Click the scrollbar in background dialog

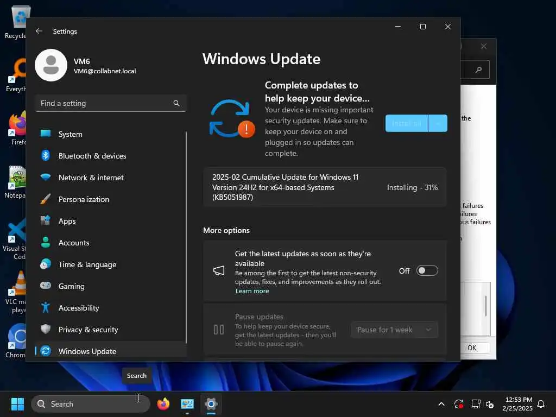(486, 306)
